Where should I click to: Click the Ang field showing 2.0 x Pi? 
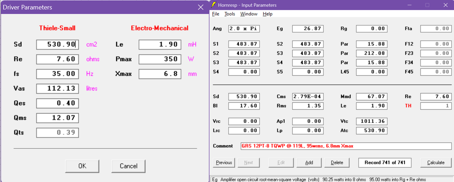[x=244, y=29]
